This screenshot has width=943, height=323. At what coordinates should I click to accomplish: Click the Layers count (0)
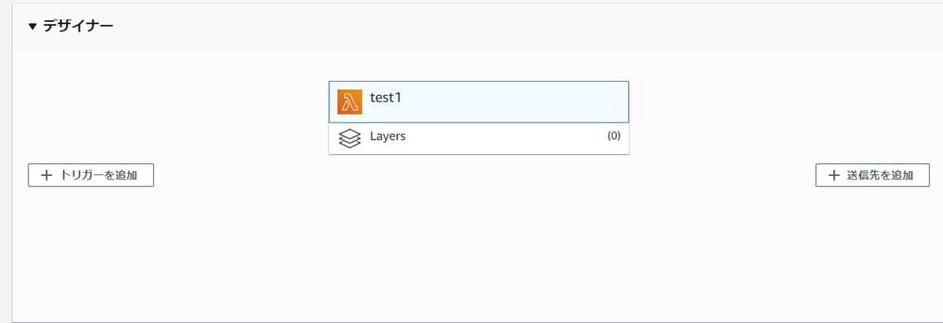pyautogui.click(x=614, y=136)
